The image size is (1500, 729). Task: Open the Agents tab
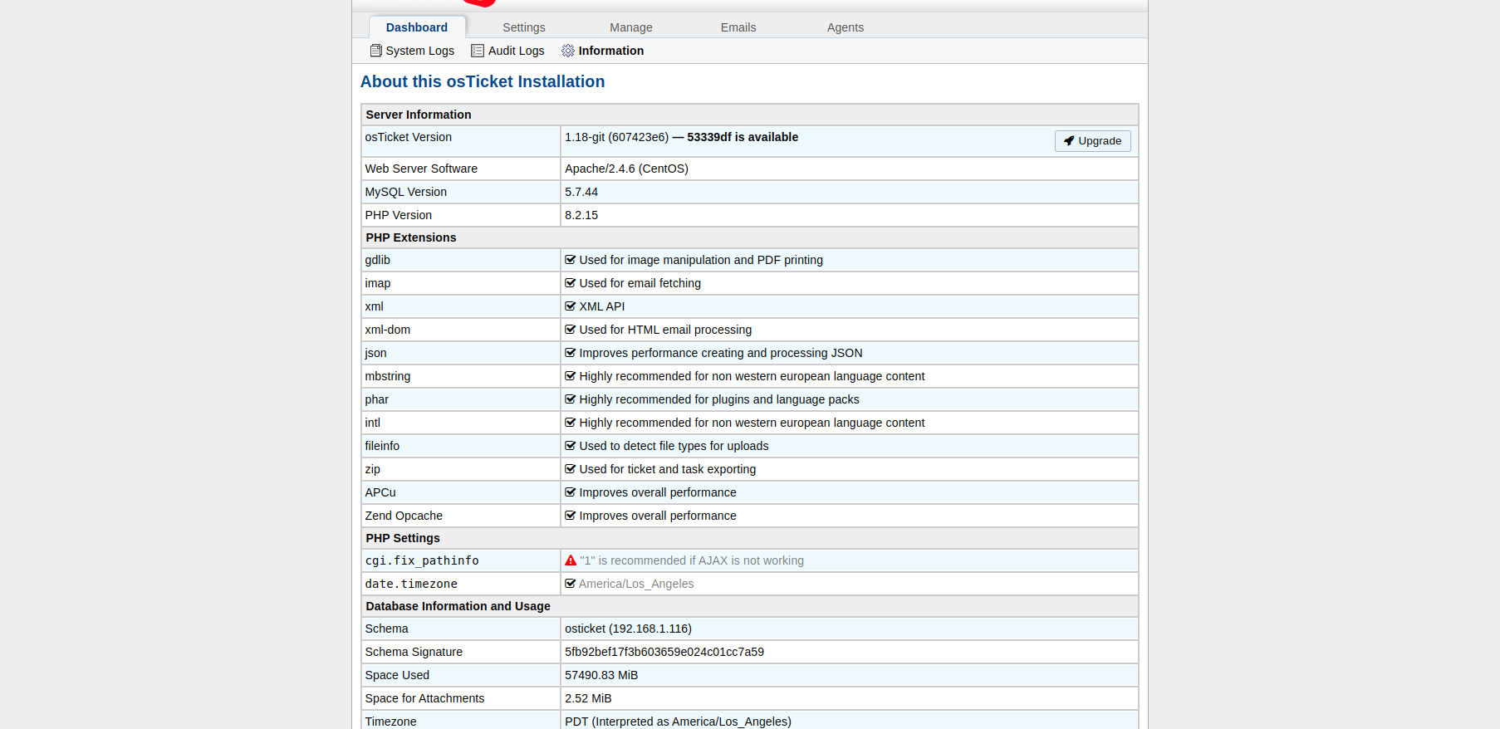pos(845,27)
